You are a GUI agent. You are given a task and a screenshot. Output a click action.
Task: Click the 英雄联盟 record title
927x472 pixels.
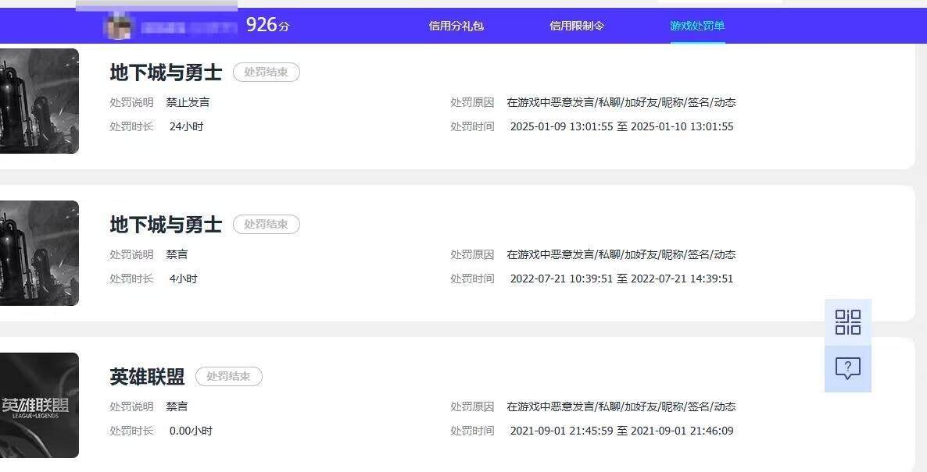click(147, 377)
